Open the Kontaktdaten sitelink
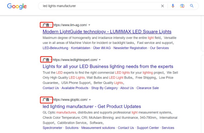The width and height of the screenshot is (204, 133). pyautogui.click(x=80, y=48)
